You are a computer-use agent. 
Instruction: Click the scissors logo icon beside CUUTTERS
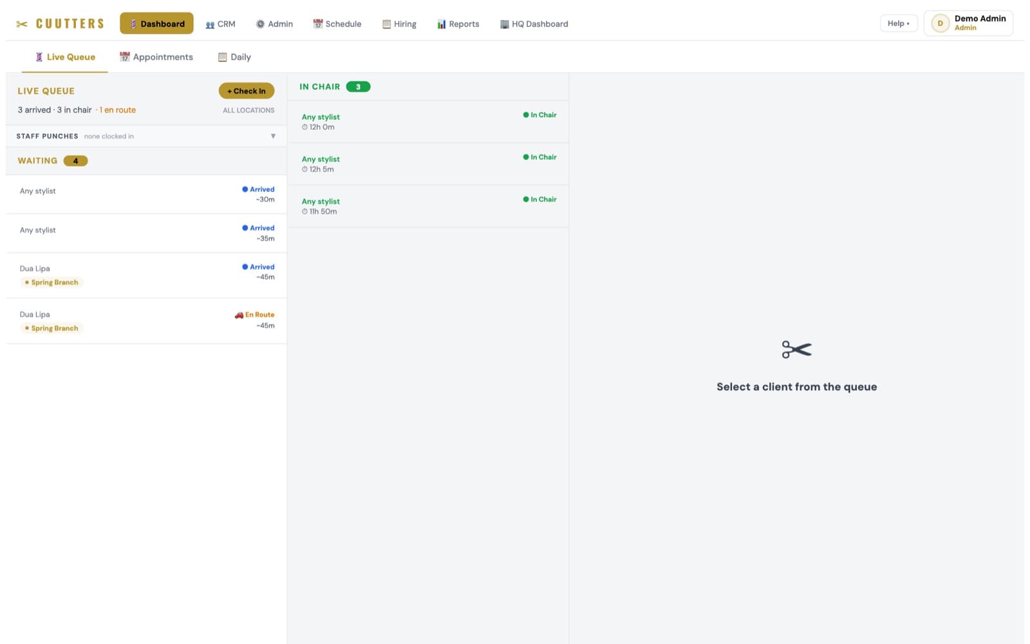coord(22,24)
